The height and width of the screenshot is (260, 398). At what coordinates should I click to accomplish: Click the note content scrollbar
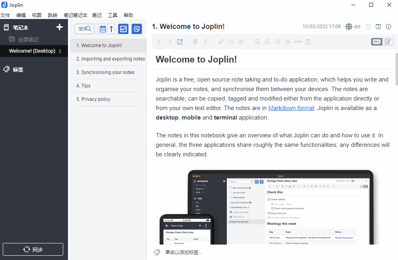point(397,69)
